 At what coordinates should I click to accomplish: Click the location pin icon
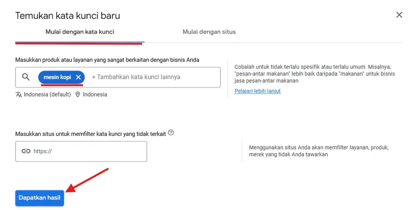[x=78, y=95]
